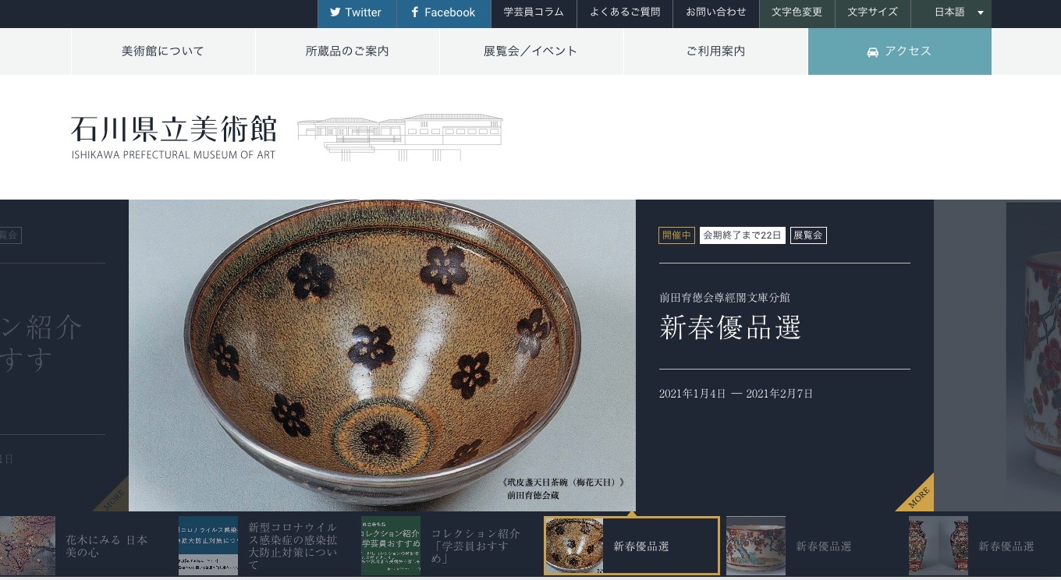Open the museum's Facebook page
Image resolution: width=1061 pixels, height=580 pixels.
coord(443,12)
